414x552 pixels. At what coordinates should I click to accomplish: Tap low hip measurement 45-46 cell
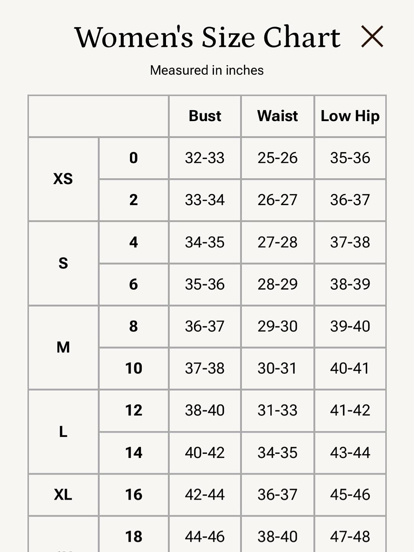[x=350, y=495]
